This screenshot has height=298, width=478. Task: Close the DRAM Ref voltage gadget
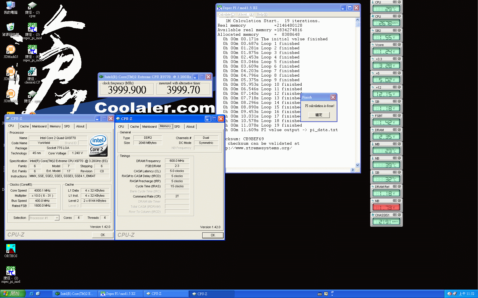[399, 186]
